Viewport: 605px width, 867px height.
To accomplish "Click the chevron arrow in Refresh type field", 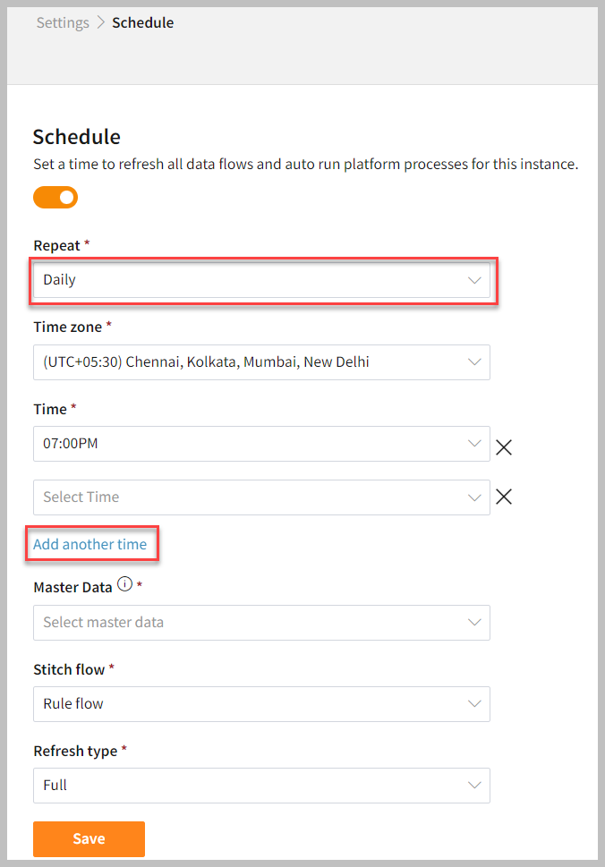I will tap(474, 786).
